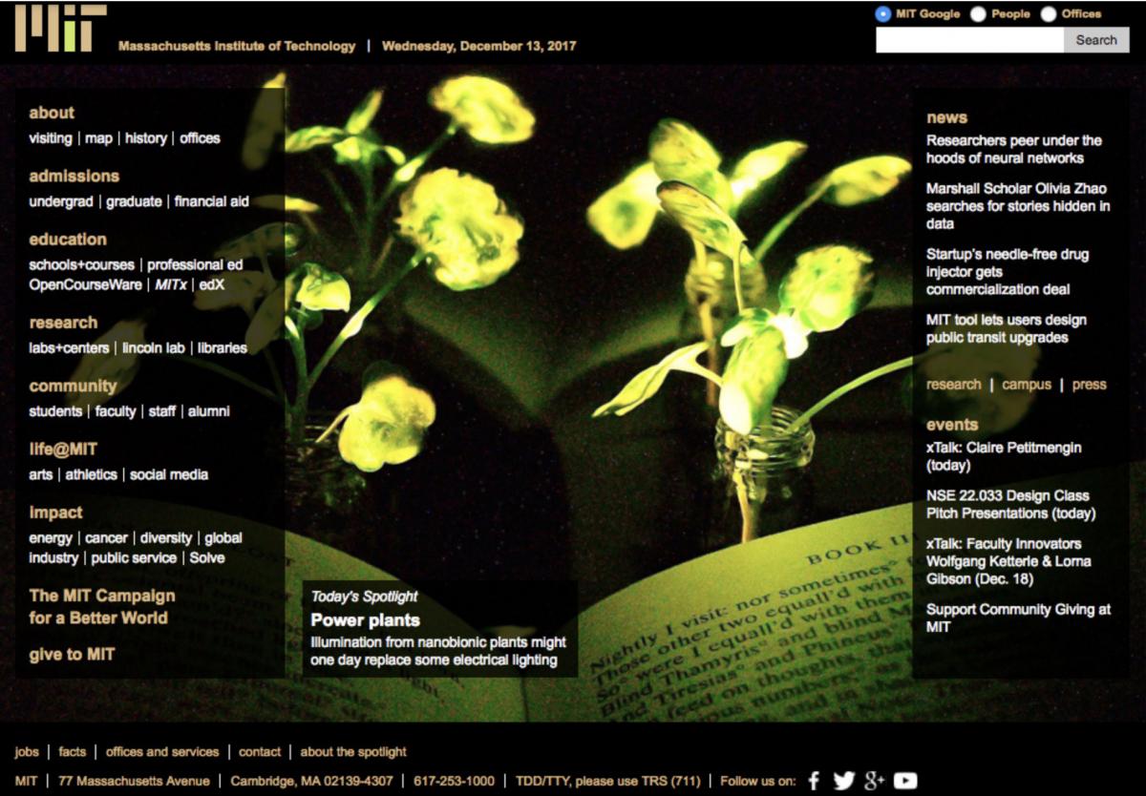The width and height of the screenshot is (1146, 796).
Task: Open the libraries link
Action: click(x=223, y=348)
